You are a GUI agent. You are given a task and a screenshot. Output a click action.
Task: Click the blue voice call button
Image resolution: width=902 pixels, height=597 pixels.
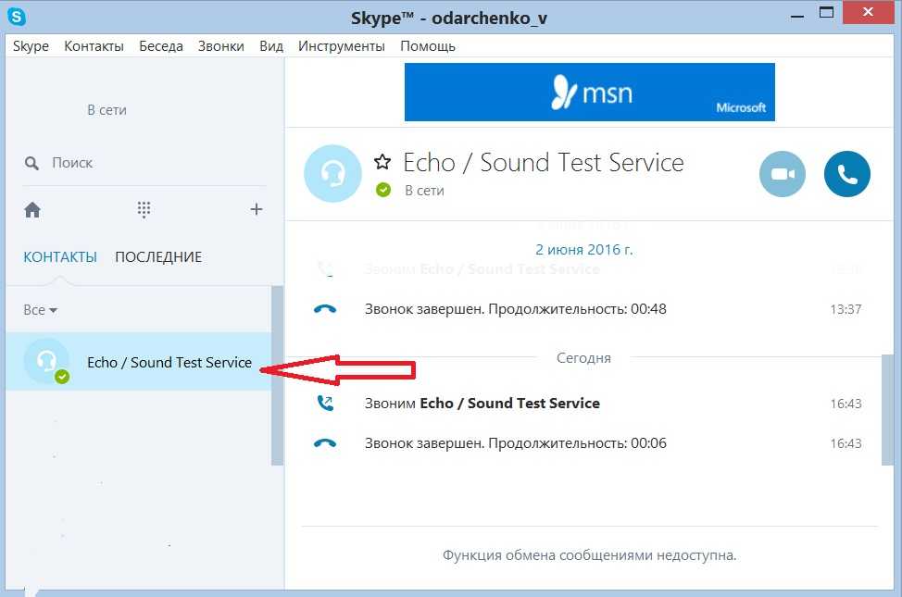pyautogui.click(x=846, y=174)
